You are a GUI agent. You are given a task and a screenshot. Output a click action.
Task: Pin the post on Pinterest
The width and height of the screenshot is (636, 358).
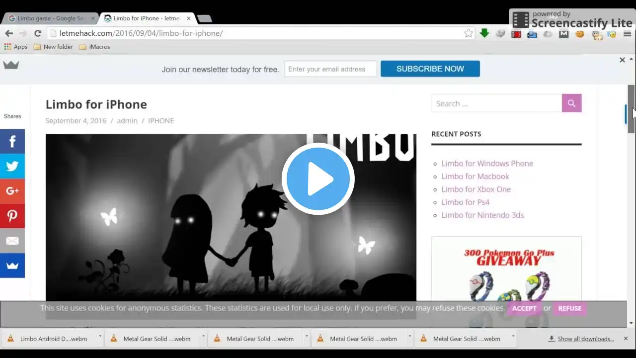coord(12,216)
